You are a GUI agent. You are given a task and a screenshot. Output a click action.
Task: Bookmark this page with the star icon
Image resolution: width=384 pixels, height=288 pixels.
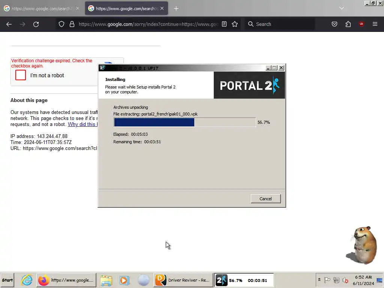(235, 24)
